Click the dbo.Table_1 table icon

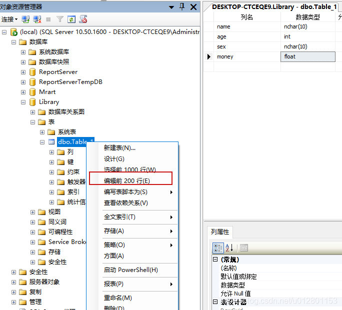51,142
